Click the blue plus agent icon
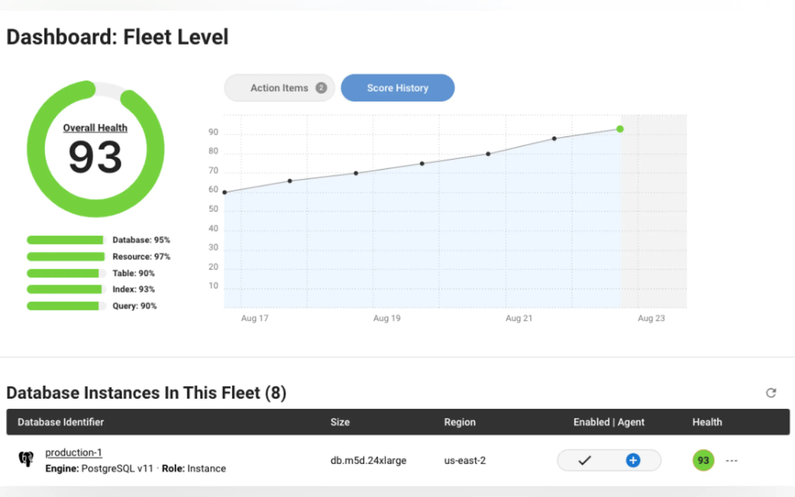Image resolution: width=795 pixels, height=497 pixels. 633,460
